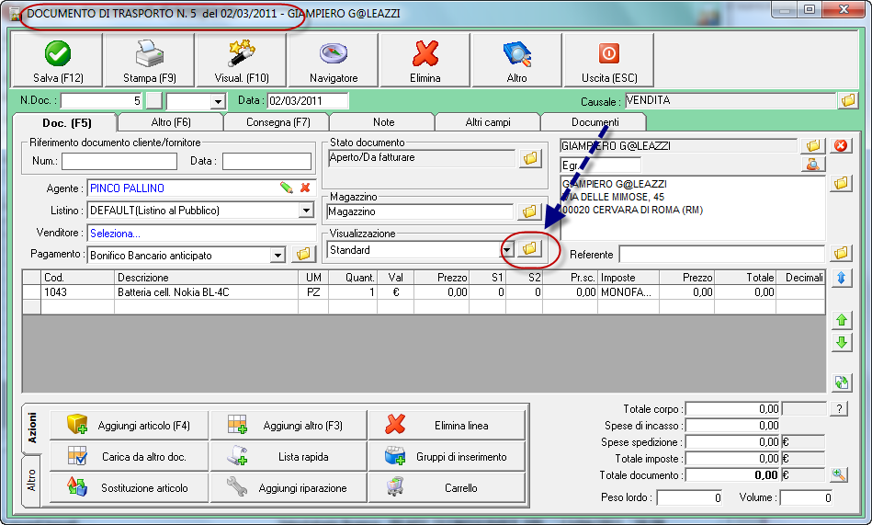Screen dimensions: 872x525
Task: Click the Riferimento Num. input field
Action: pyautogui.click(x=119, y=162)
